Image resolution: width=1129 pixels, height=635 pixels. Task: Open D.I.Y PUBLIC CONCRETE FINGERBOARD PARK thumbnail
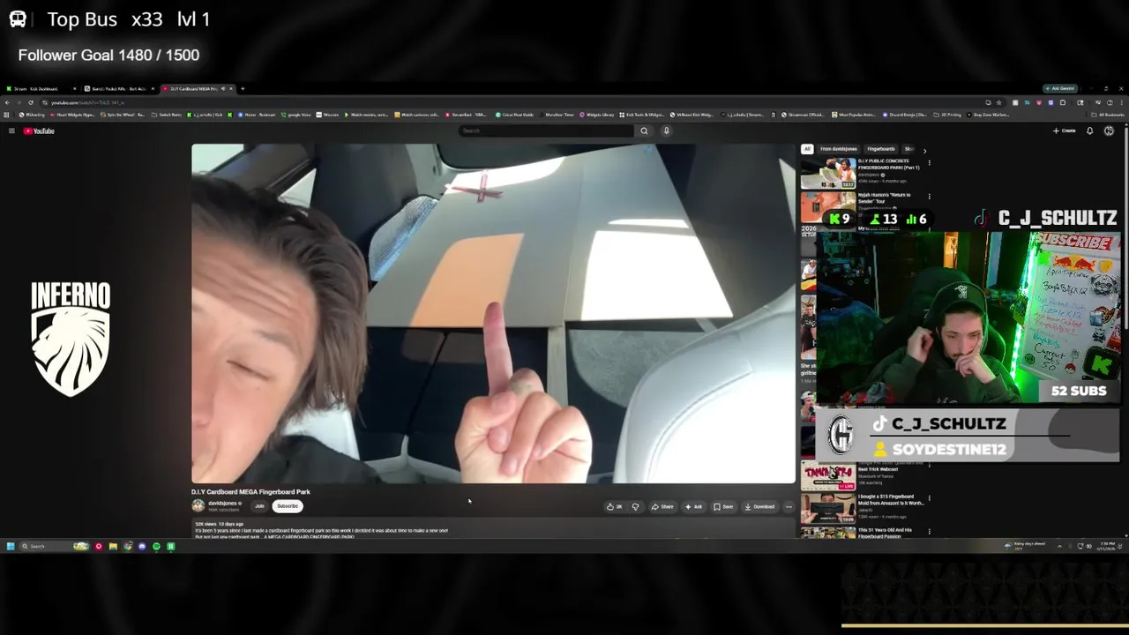pos(828,173)
